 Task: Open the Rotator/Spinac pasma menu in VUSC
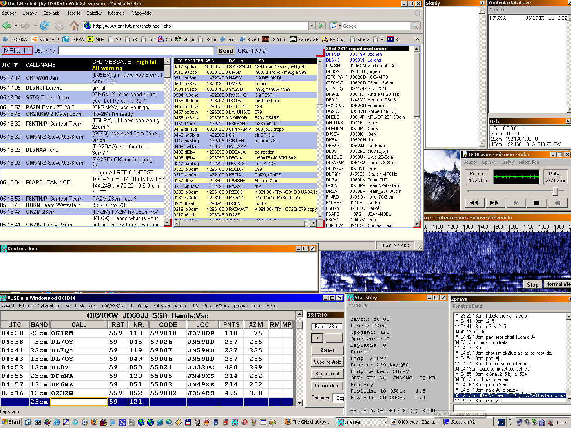pos(225,306)
